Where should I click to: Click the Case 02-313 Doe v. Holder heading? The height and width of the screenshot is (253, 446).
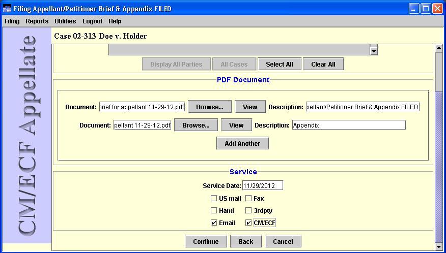[x=100, y=36]
